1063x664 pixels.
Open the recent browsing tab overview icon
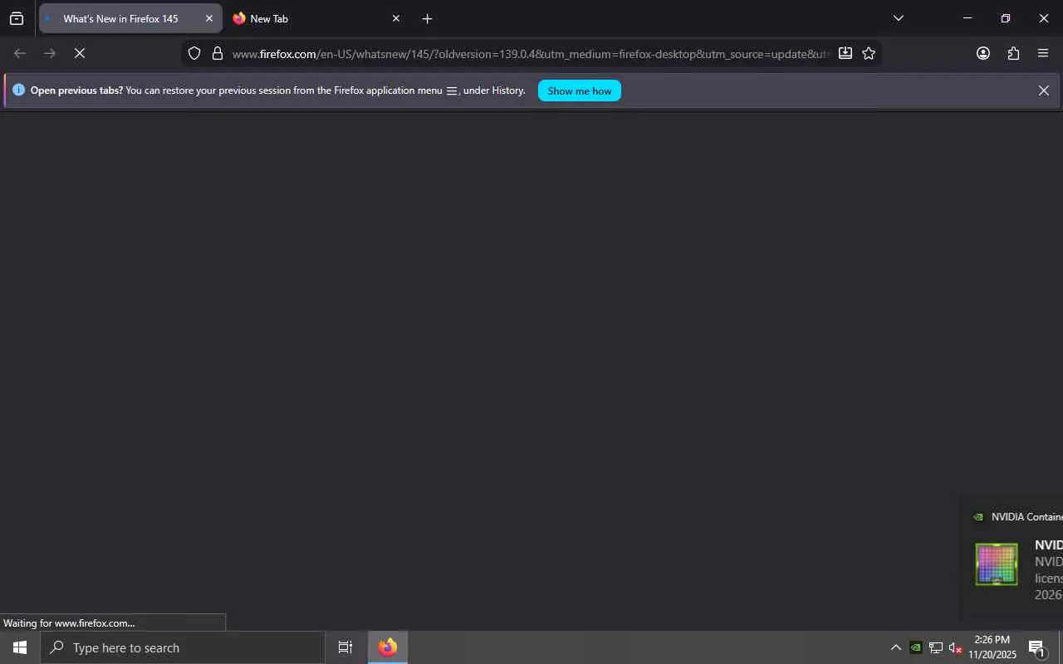point(17,18)
